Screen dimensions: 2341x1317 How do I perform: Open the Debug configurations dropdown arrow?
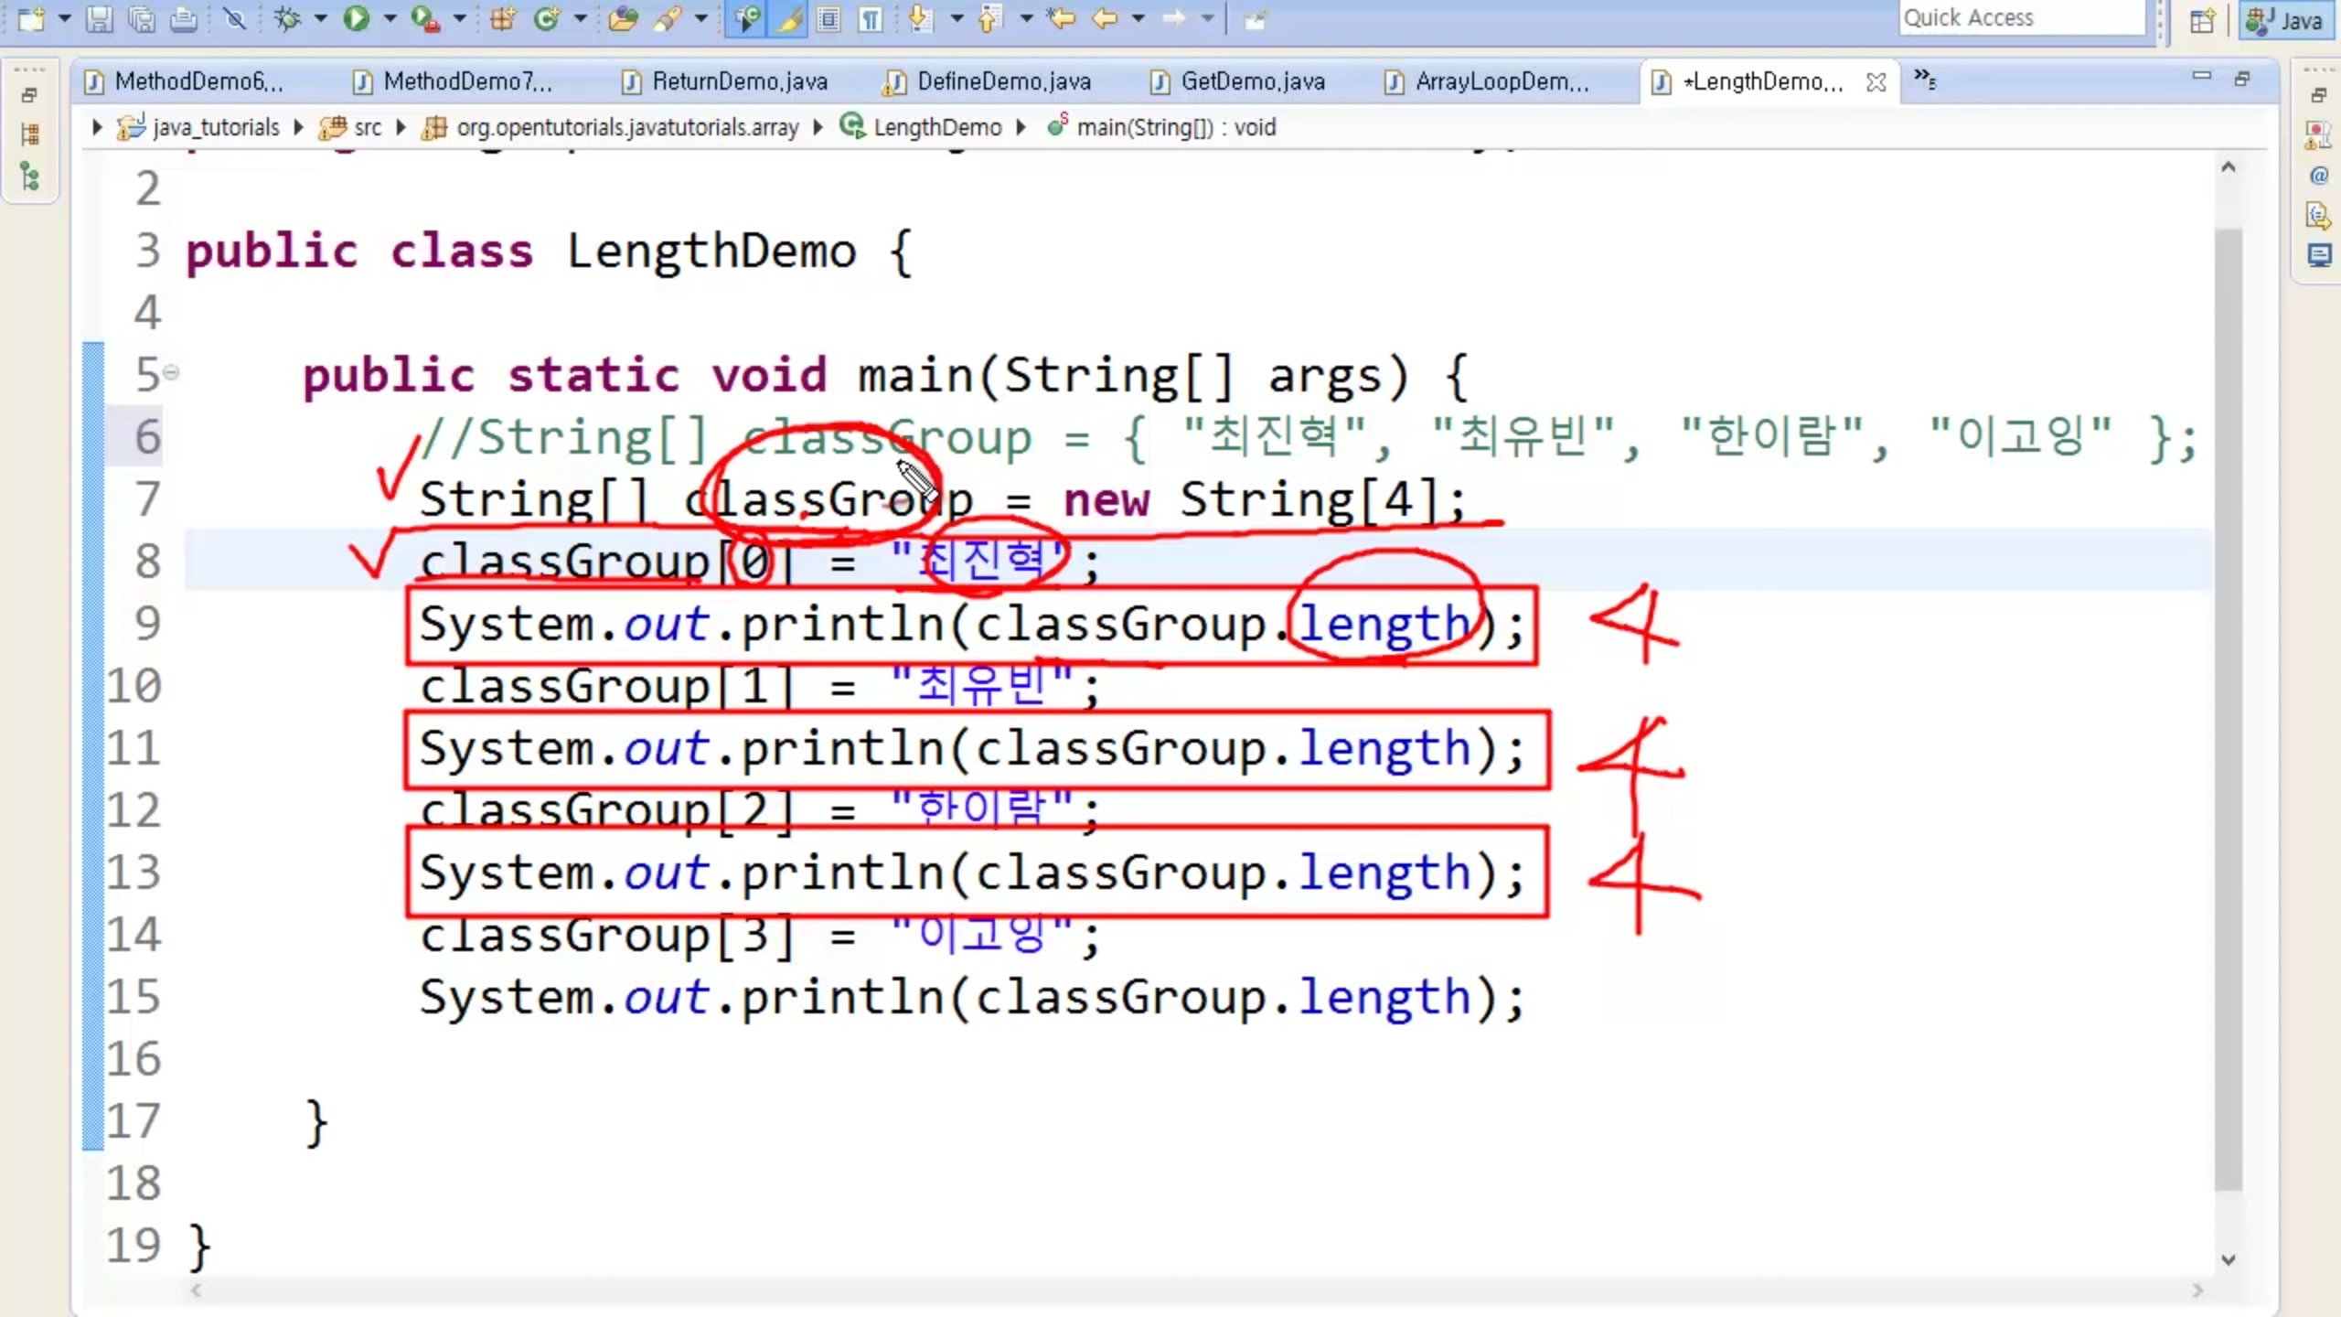click(320, 18)
